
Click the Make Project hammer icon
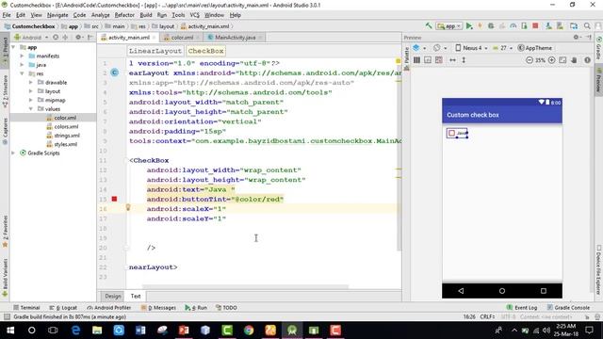click(429, 25)
